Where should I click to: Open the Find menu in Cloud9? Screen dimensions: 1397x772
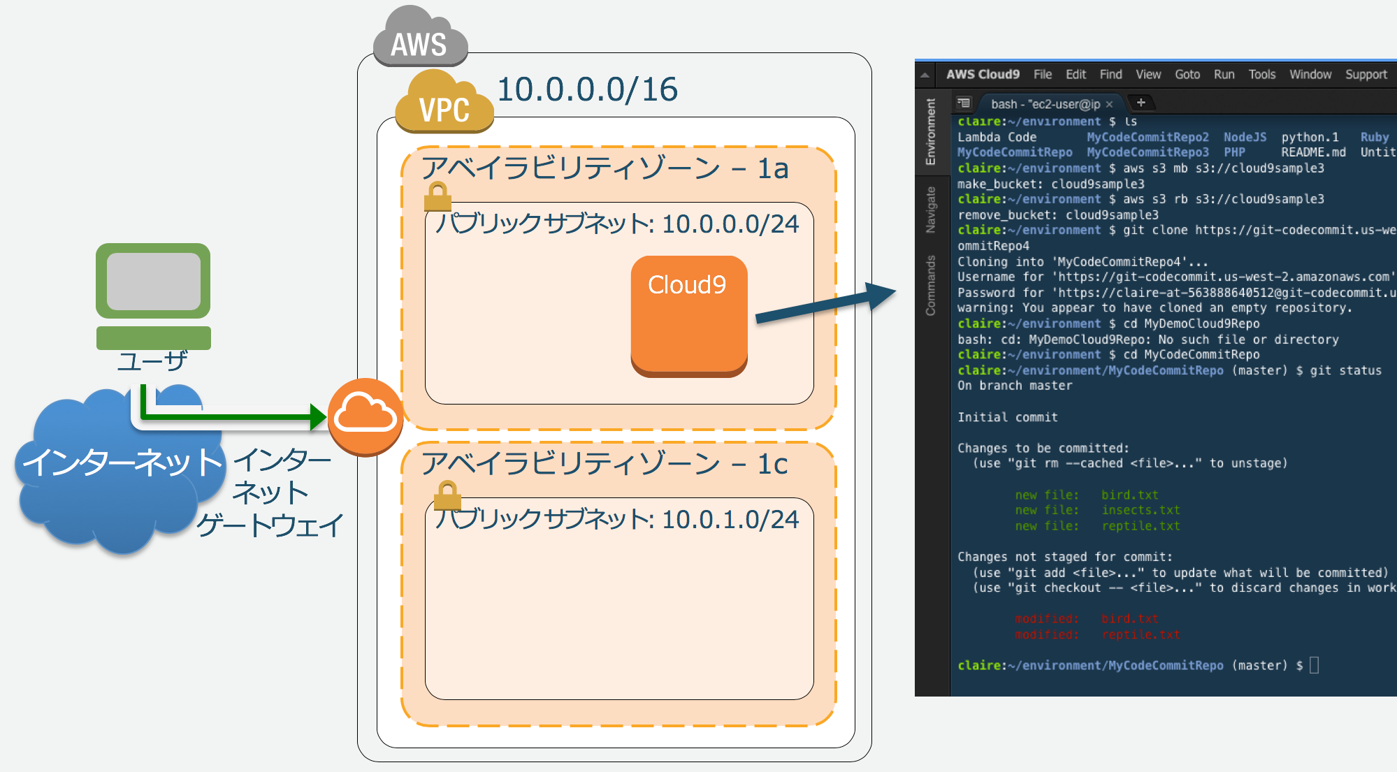[x=1110, y=74]
